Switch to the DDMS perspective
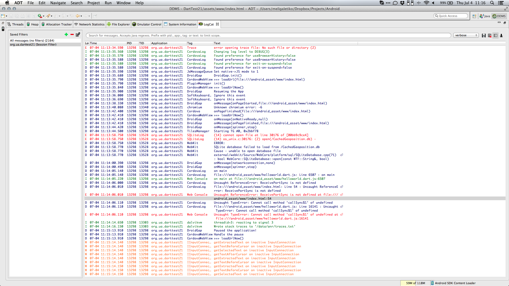 pyautogui.click(x=499, y=16)
